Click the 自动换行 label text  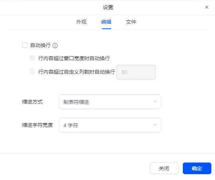41,45
